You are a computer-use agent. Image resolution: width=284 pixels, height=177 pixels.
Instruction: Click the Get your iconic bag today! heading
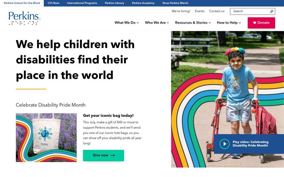pos(108,115)
